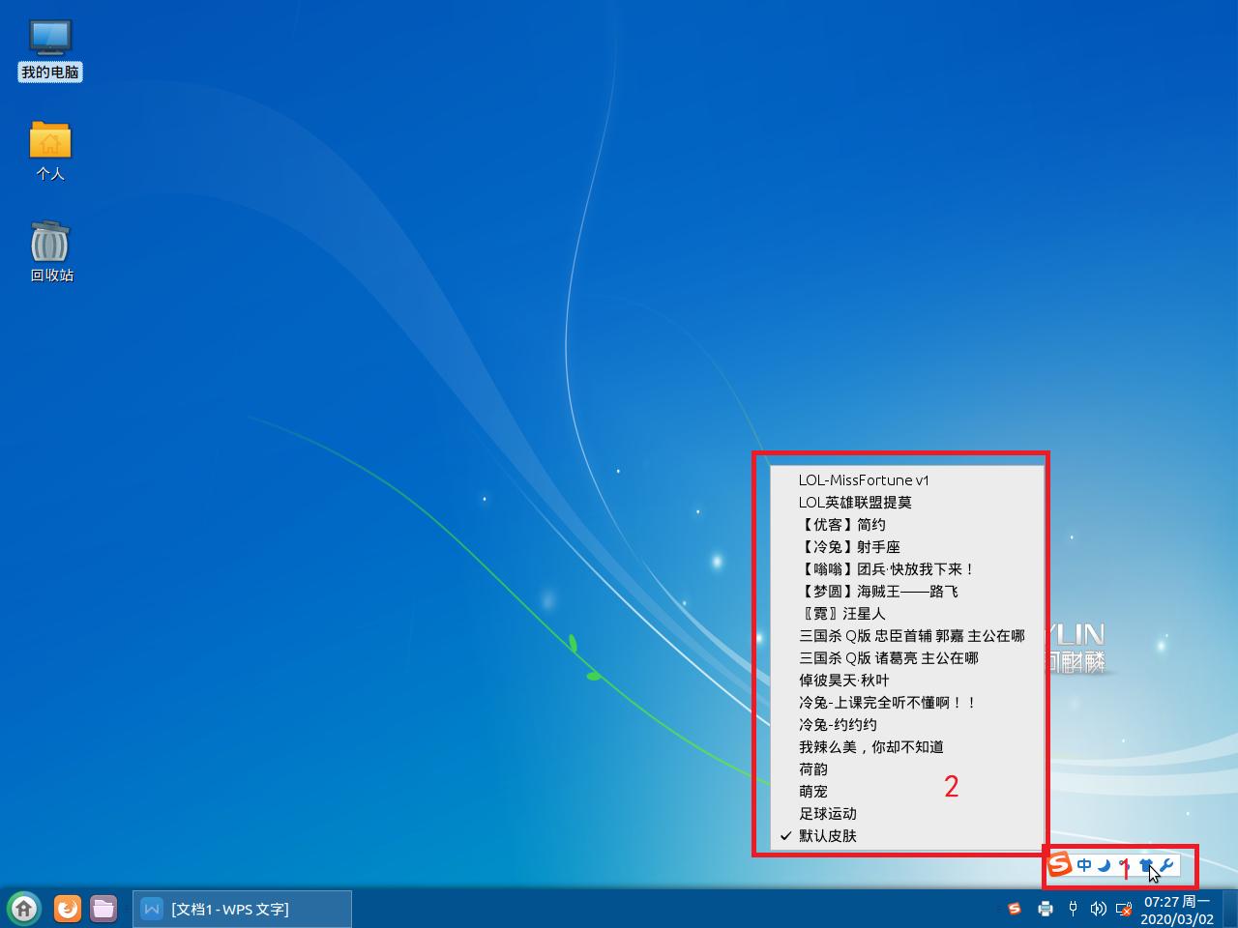Viewport: 1238px width, 928px height.
Task: Open the volume speaker icon
Action: coord(1098,909)
